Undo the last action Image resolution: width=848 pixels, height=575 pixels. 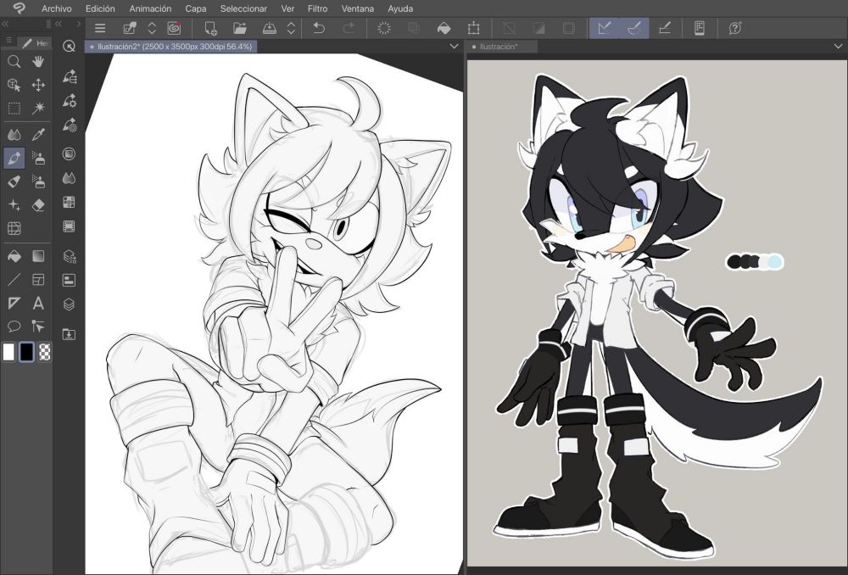coord(319,28)
